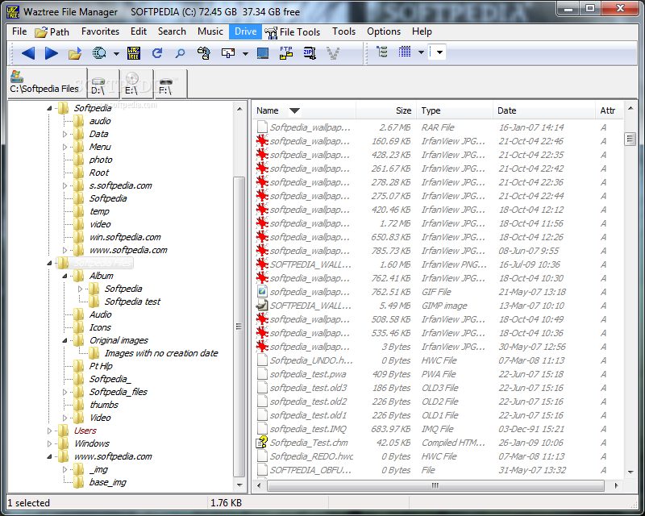
Task: Open the Drive menu
Action: [x=246, y=31]
